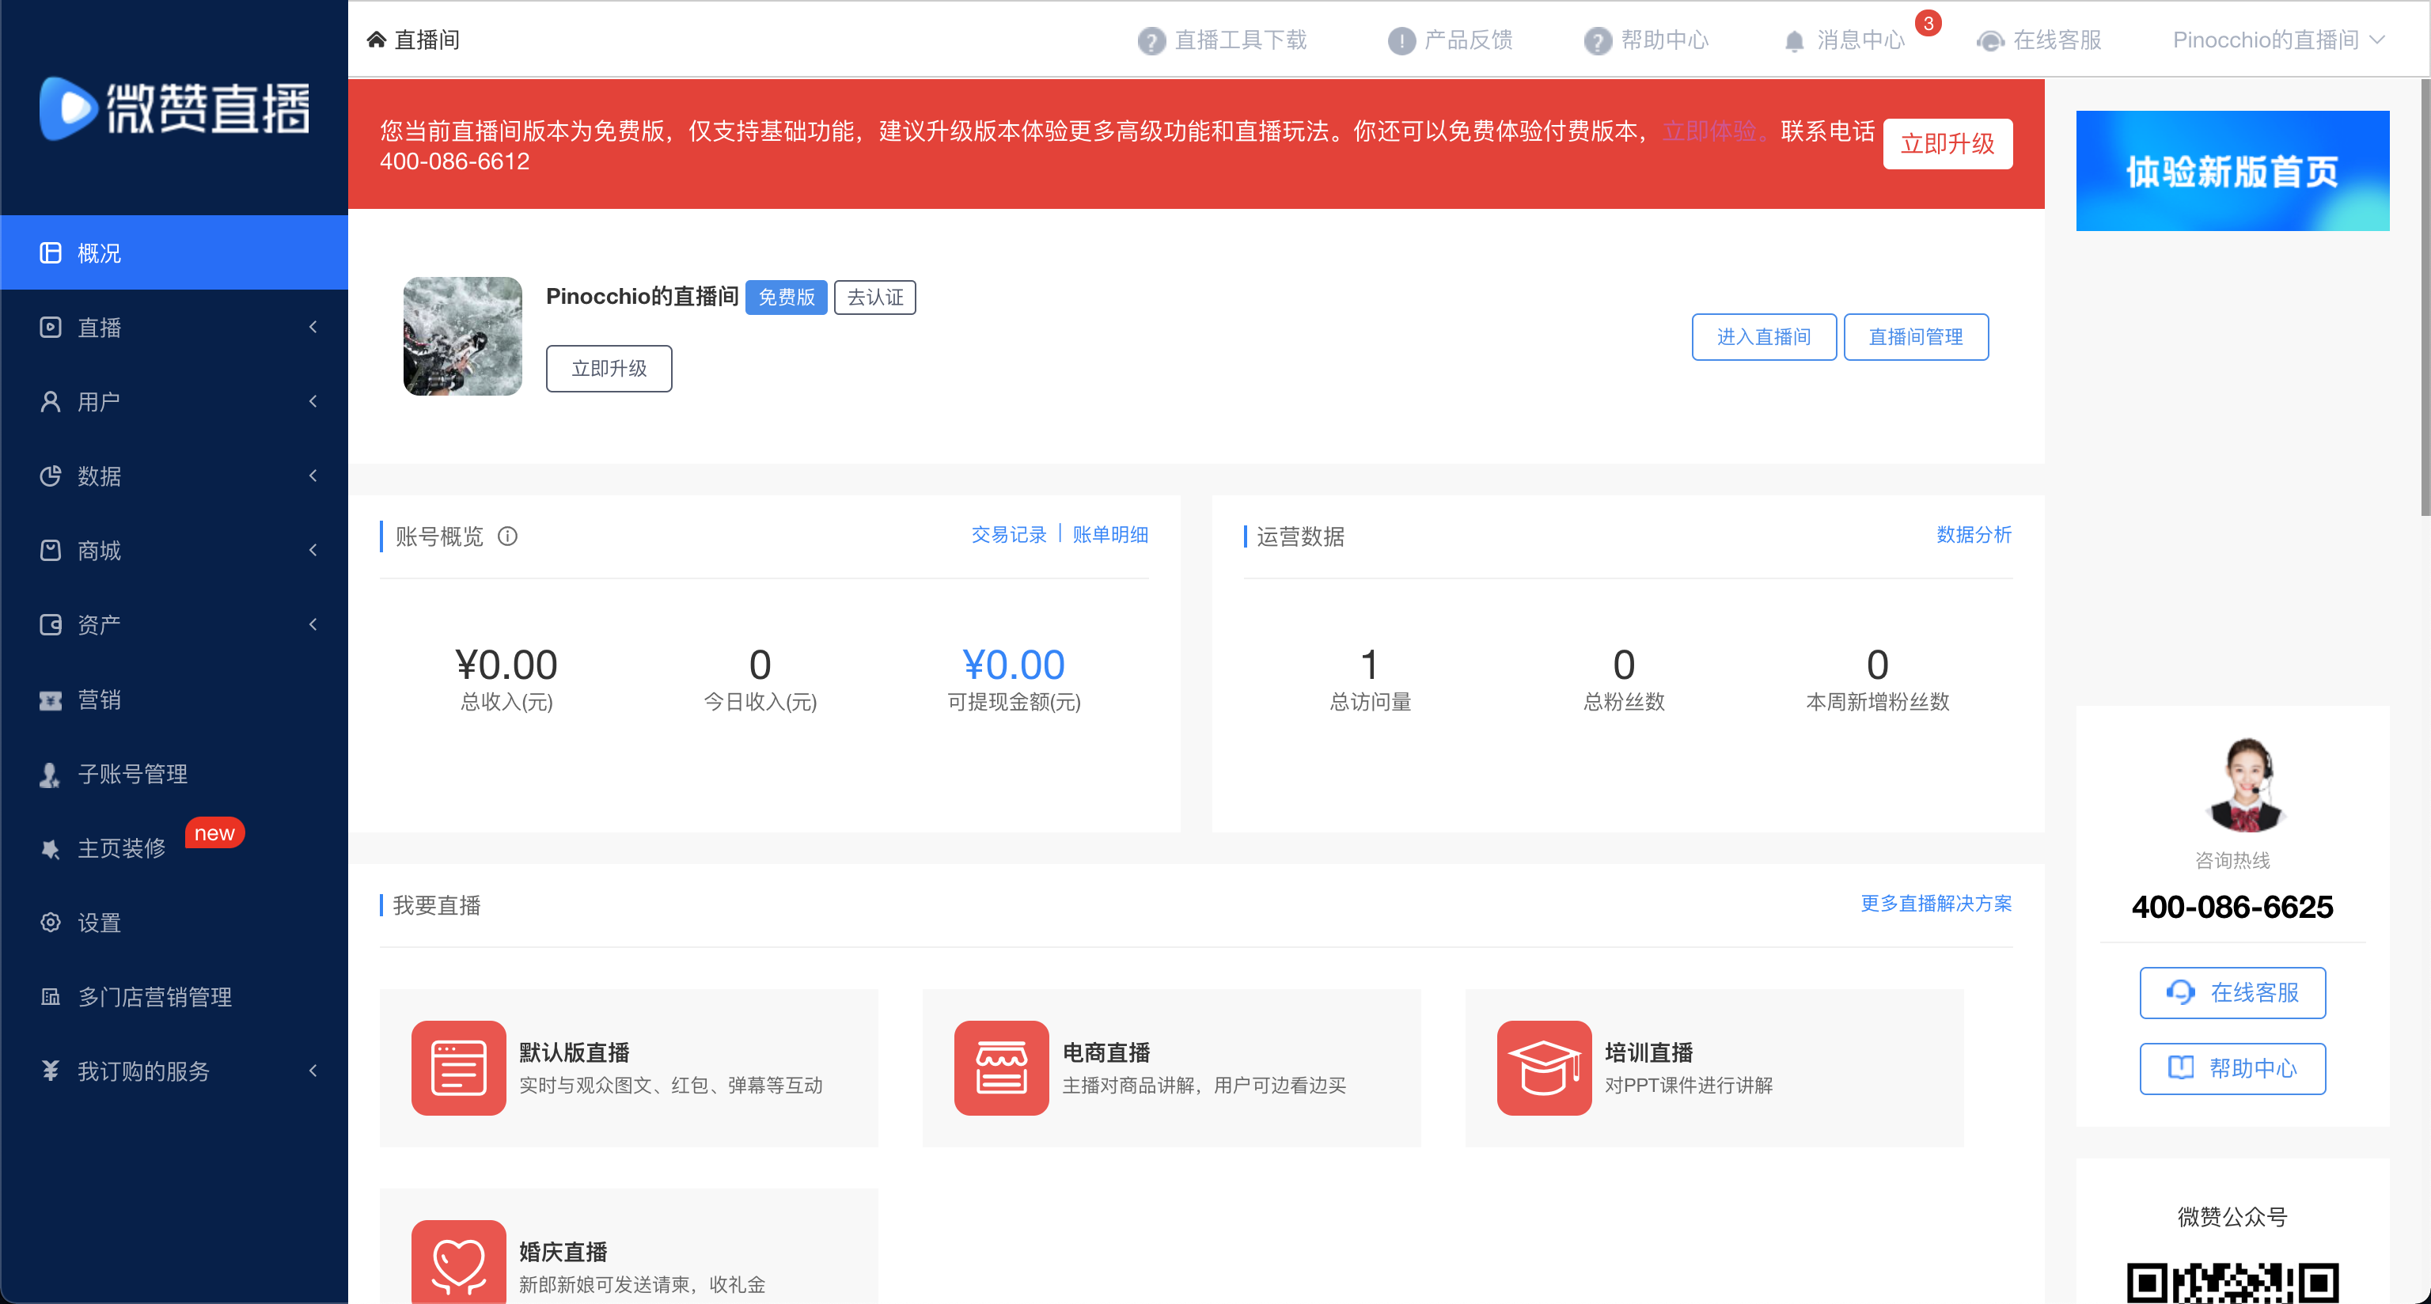Click the 资产 sidebar icon
Viewport: 2431px width, 1304px height.
(x=50, y=624)
